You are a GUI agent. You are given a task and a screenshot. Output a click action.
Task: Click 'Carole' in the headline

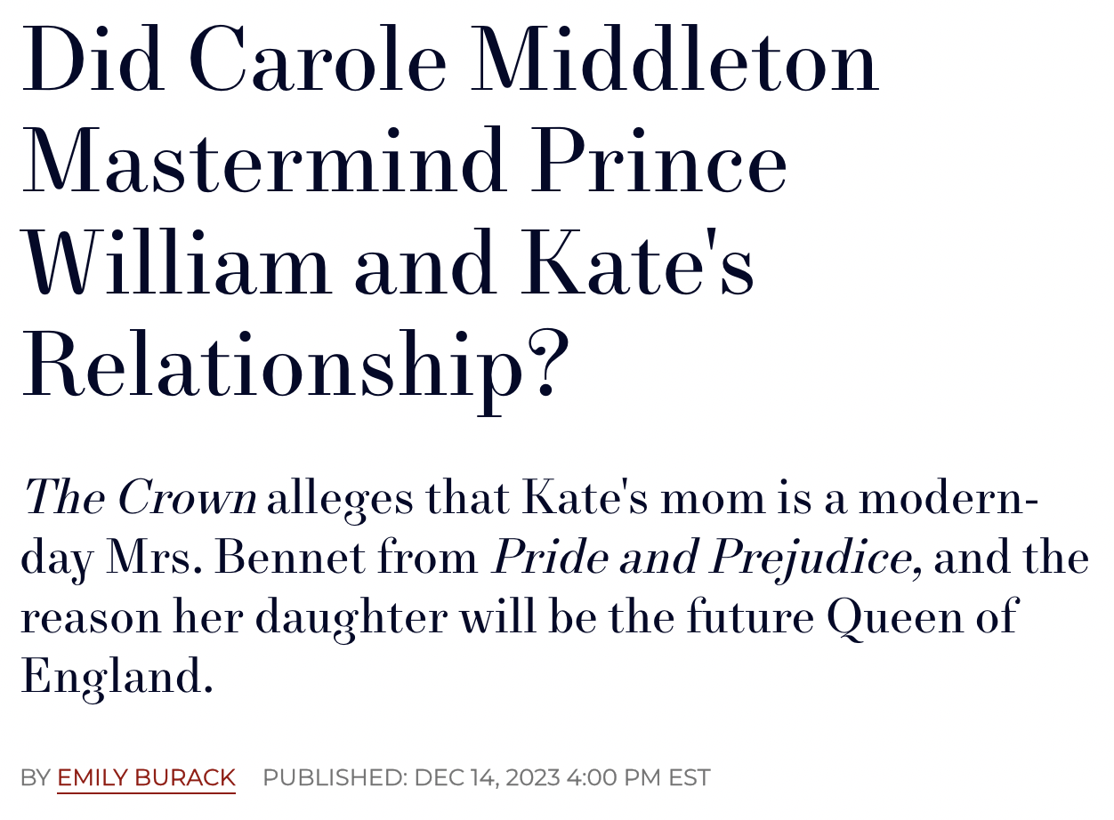(x=318, y=60)
